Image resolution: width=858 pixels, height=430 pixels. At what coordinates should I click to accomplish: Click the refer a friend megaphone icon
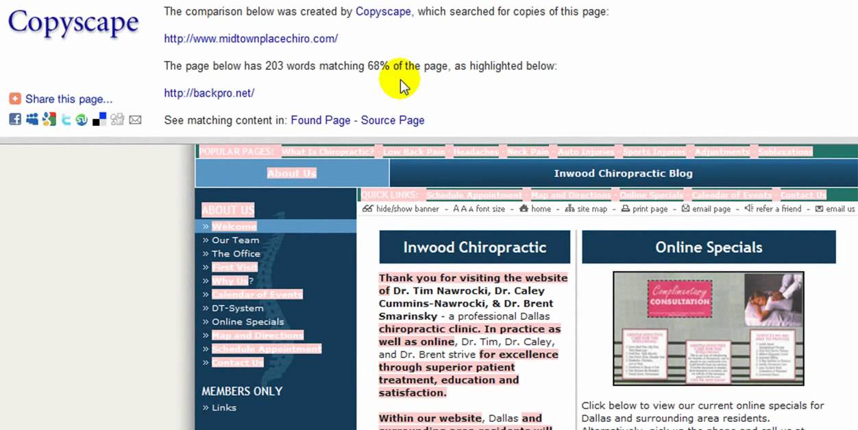pos(748,209)
